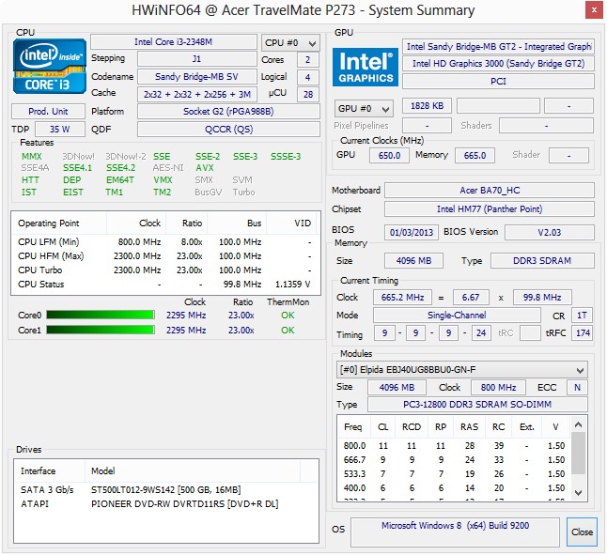
Task: Select the 400.0 frequency row in timings table
Action: (x=454, y=488)
